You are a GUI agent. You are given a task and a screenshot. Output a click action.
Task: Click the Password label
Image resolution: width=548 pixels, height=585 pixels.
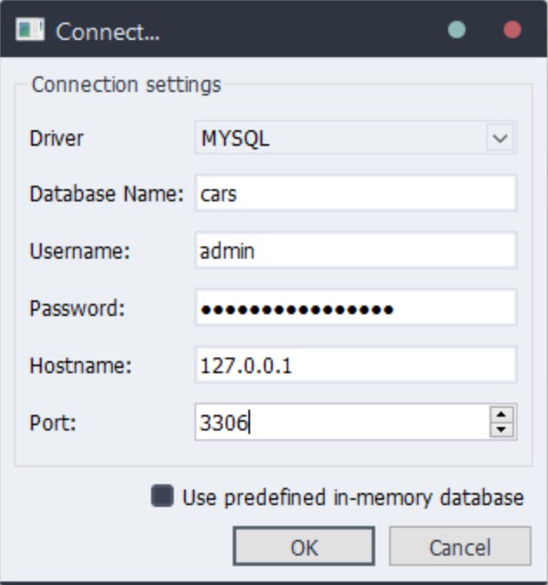click(78, 308)
